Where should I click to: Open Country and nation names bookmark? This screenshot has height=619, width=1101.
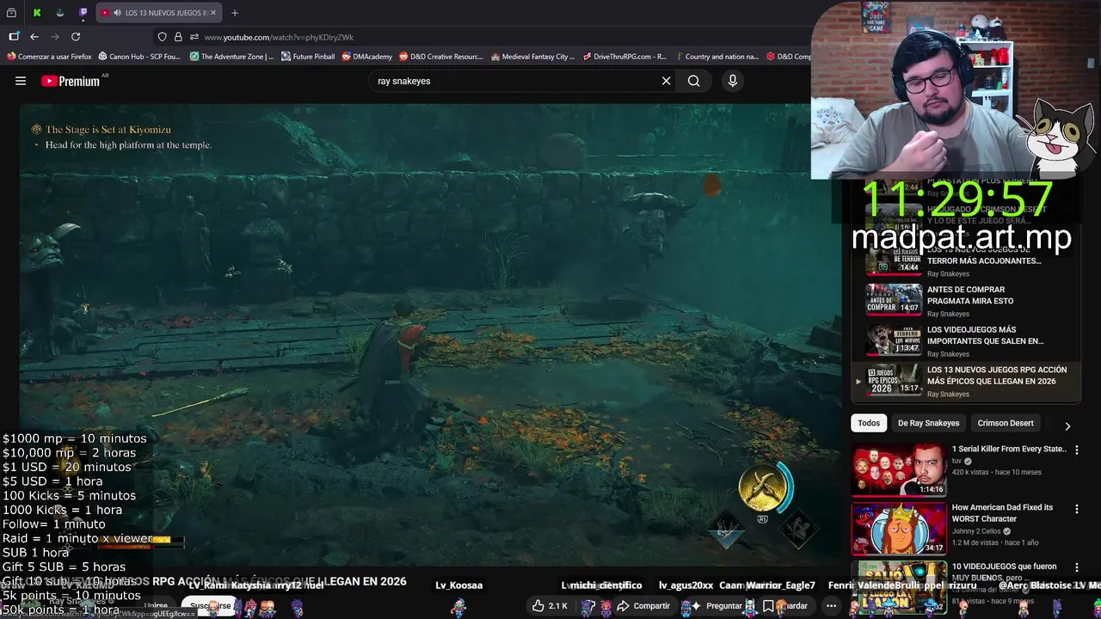[717, 57]
